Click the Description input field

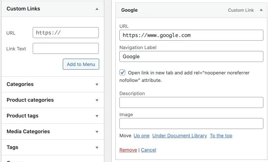pos(191,102)
